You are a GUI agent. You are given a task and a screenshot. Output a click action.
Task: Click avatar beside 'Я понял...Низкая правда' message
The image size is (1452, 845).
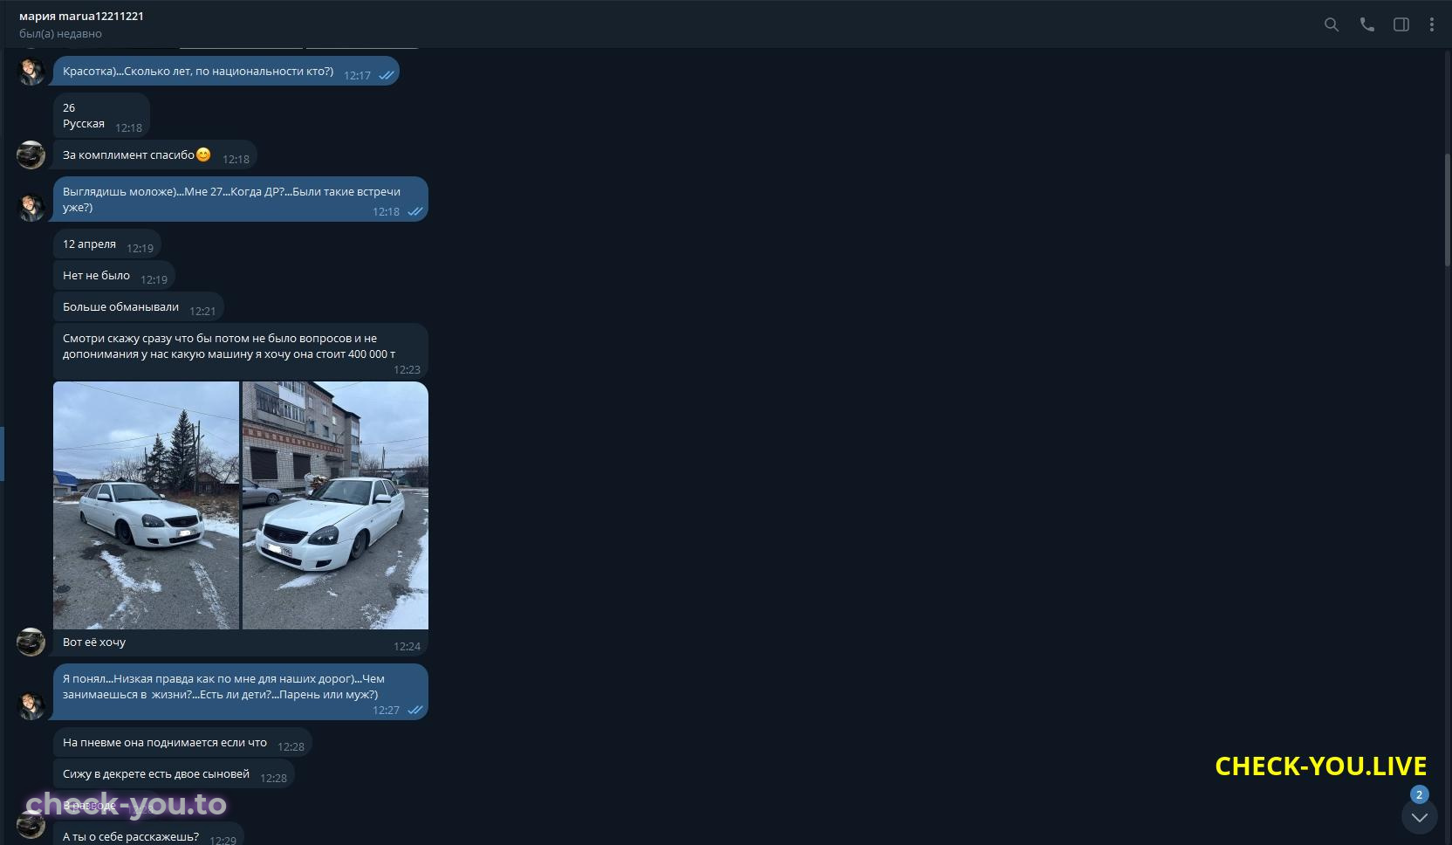point(31,705)
